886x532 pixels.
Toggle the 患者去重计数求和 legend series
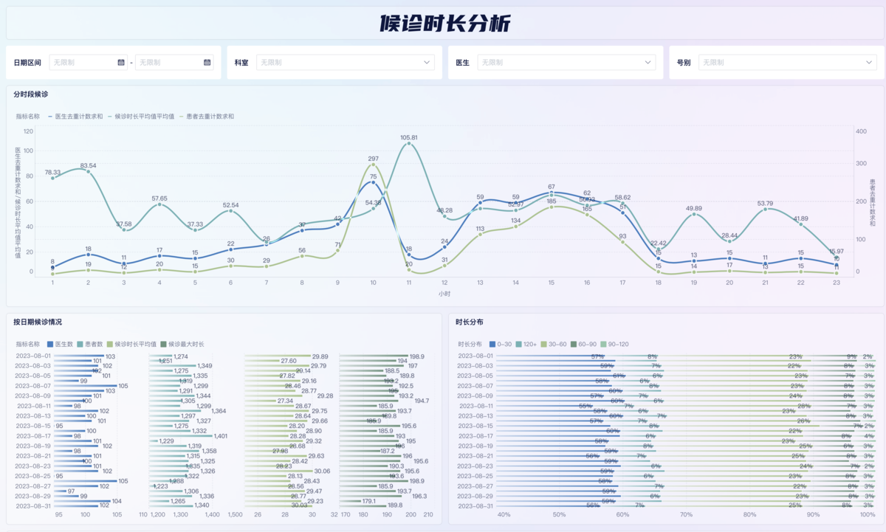point(206,117)
